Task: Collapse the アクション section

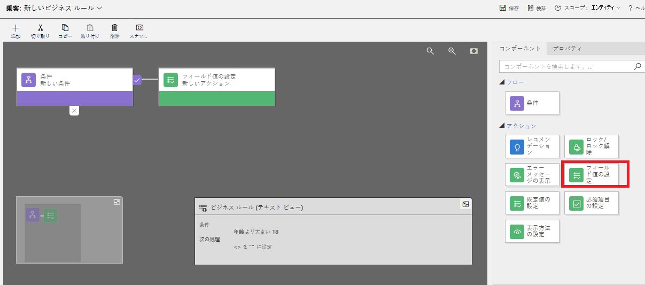Action: tap(502, 126)
